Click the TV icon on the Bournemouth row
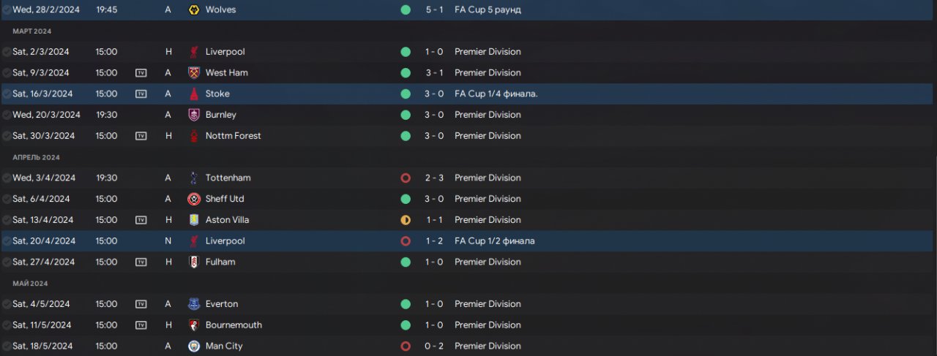Viewport: 937px width, 356px height. [x=141, y=325]
